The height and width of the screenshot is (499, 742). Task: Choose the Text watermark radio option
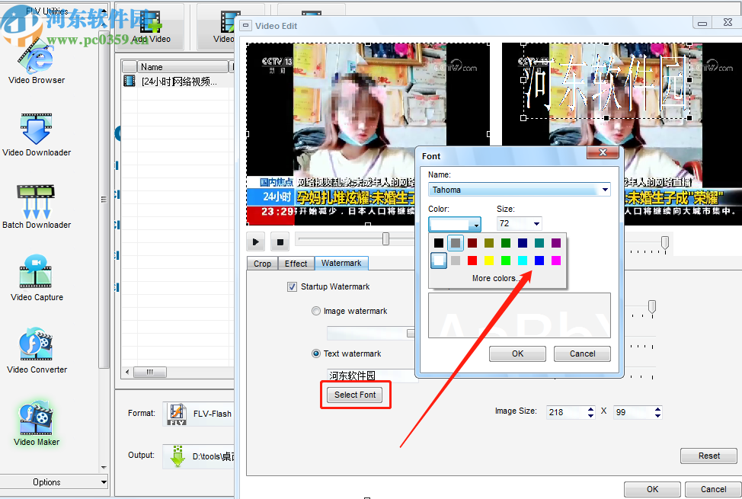(316, 353)
